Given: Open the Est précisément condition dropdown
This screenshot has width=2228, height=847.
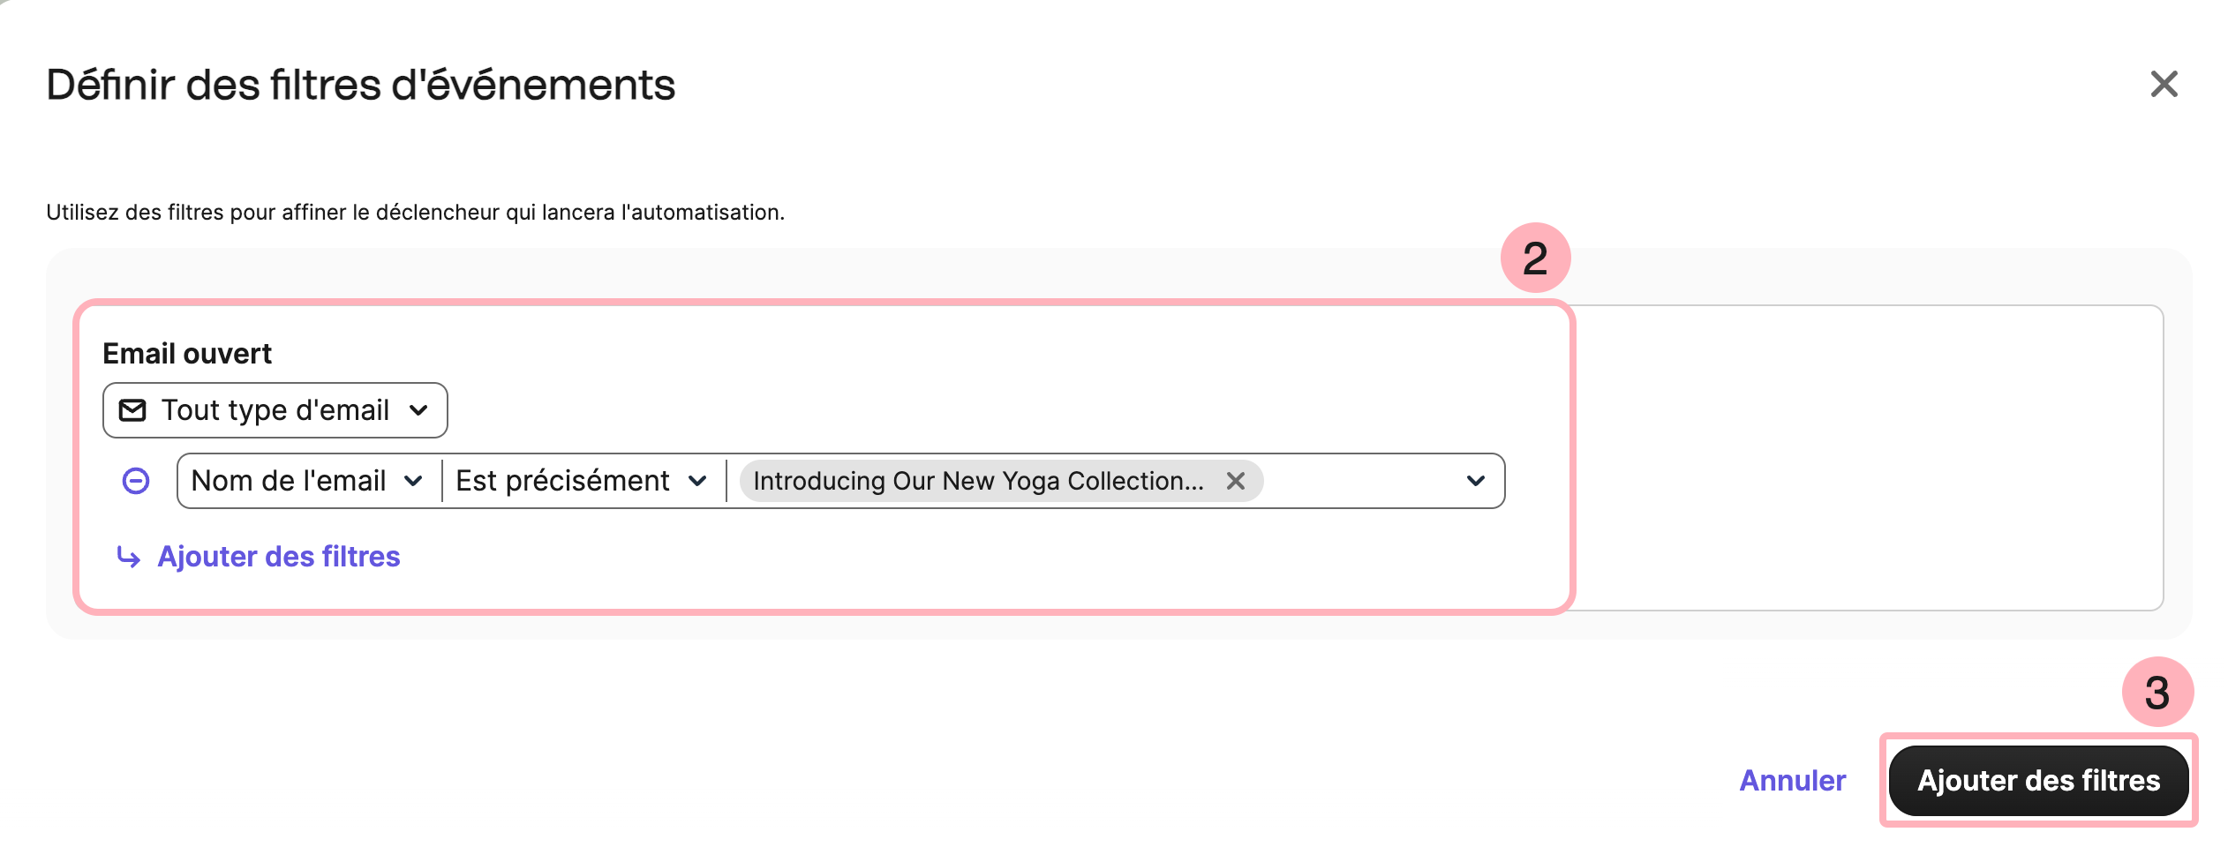Looking at the screenshot, I should (583, 481).
